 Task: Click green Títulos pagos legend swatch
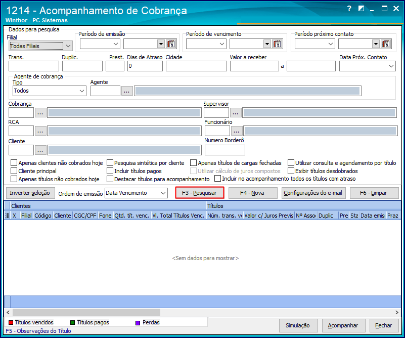[x=73, y=322]
